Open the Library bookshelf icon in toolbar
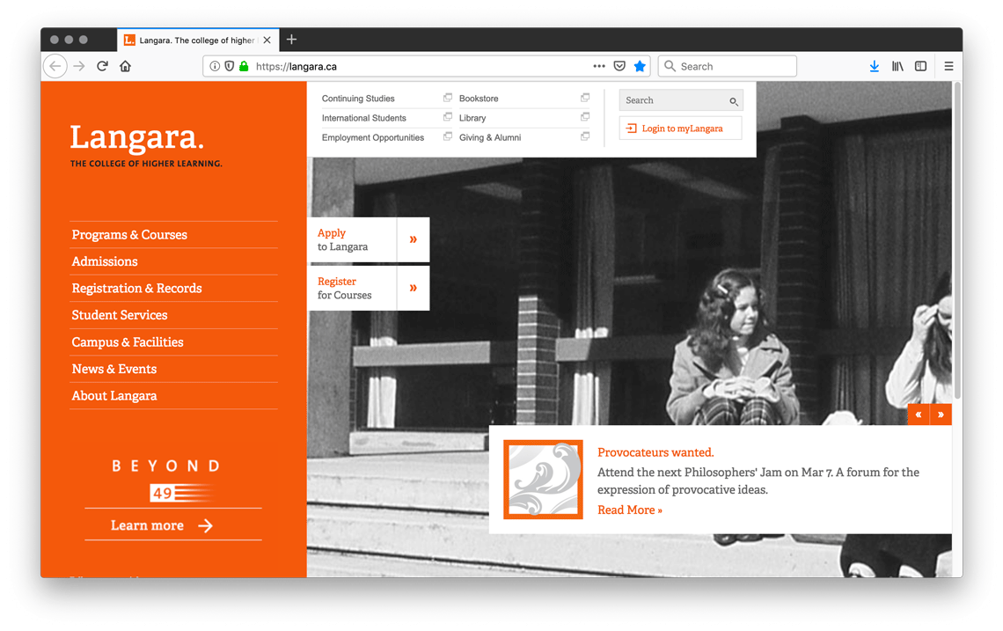 897,66
